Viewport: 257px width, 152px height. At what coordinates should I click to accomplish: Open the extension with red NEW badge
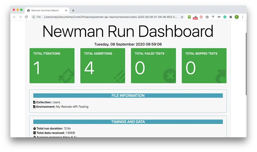coord(195,17)
